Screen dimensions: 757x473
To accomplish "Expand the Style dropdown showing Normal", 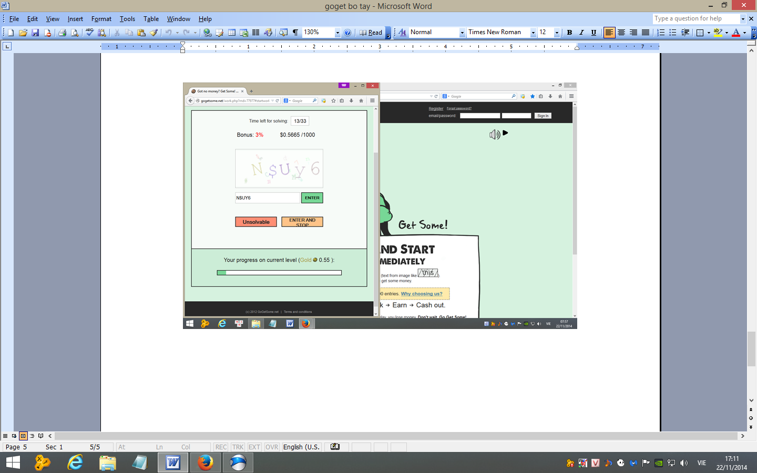I will point(462,33).
